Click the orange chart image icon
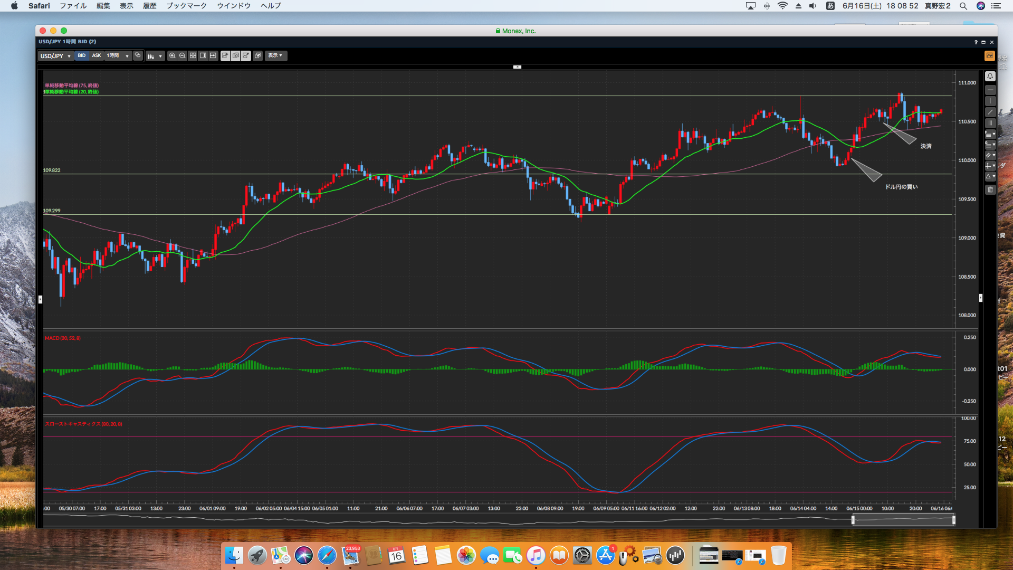The height and width of the screenshot is (570, 1013). coord(989,56)
